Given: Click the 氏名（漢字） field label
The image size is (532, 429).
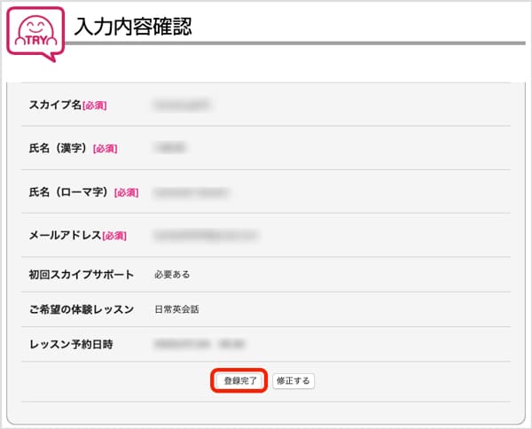Looking at the screenshot, I should (x=60, y=148).
